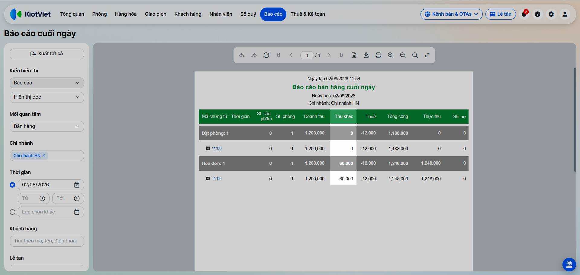Click the Đặt phòng: 1 group row
This screenshot has width=580, height=275.
click(x=333, y=133)
